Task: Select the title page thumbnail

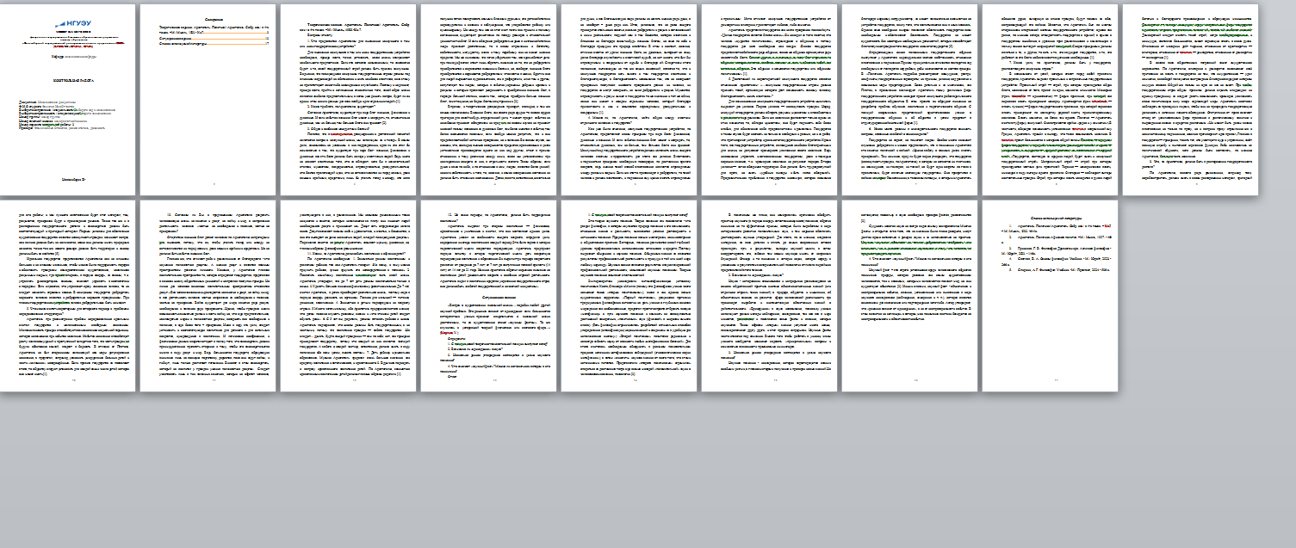Action: [x=68, y=100]
